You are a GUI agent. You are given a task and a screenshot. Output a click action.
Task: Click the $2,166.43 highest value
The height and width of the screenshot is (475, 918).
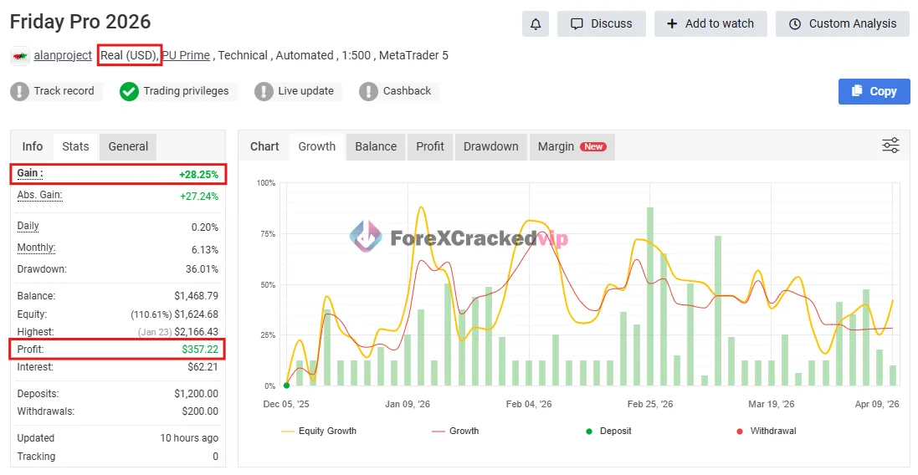point(196,332)
